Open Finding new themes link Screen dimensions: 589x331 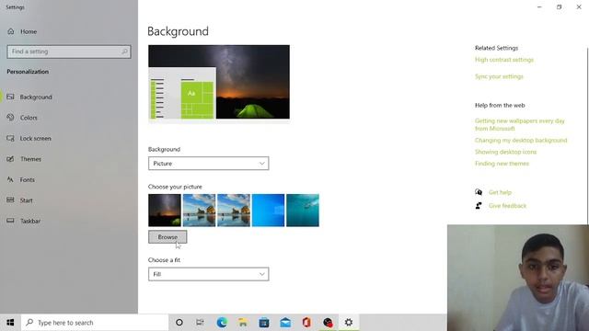coord(502,164)
